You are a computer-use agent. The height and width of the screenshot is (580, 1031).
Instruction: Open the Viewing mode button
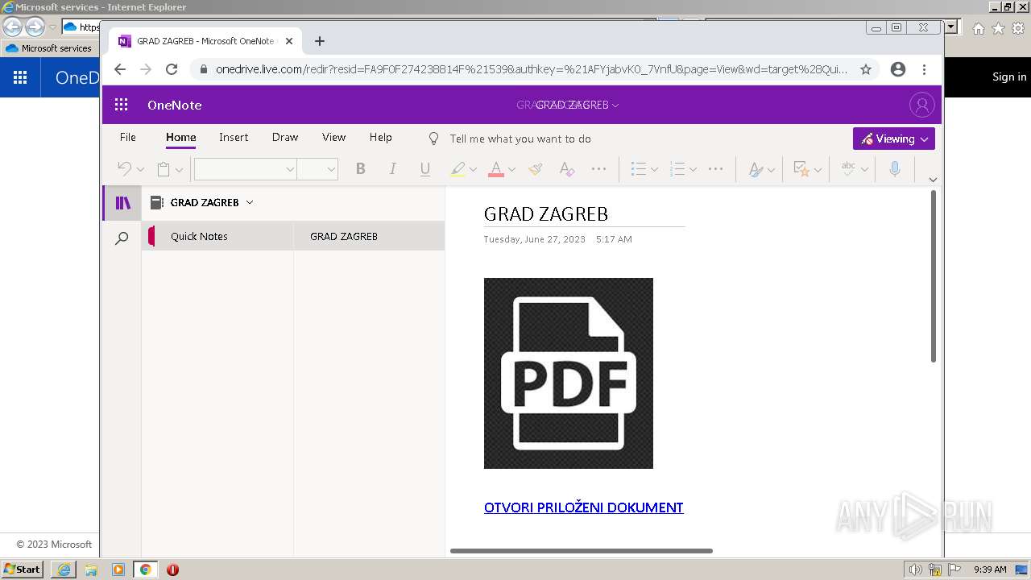point(894,139)
